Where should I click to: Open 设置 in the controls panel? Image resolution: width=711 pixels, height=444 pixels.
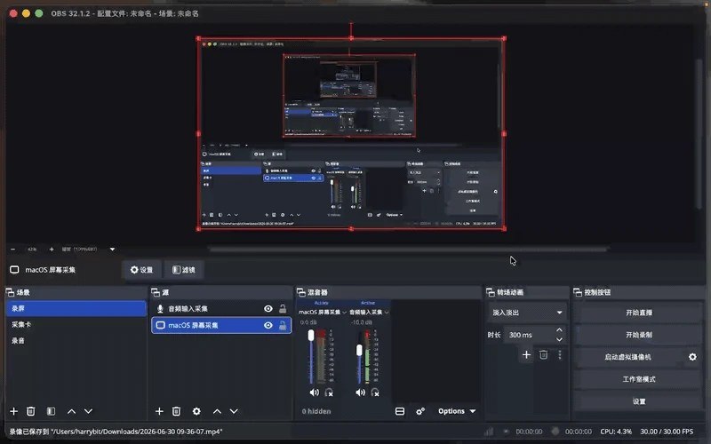[x=638, y=401]
